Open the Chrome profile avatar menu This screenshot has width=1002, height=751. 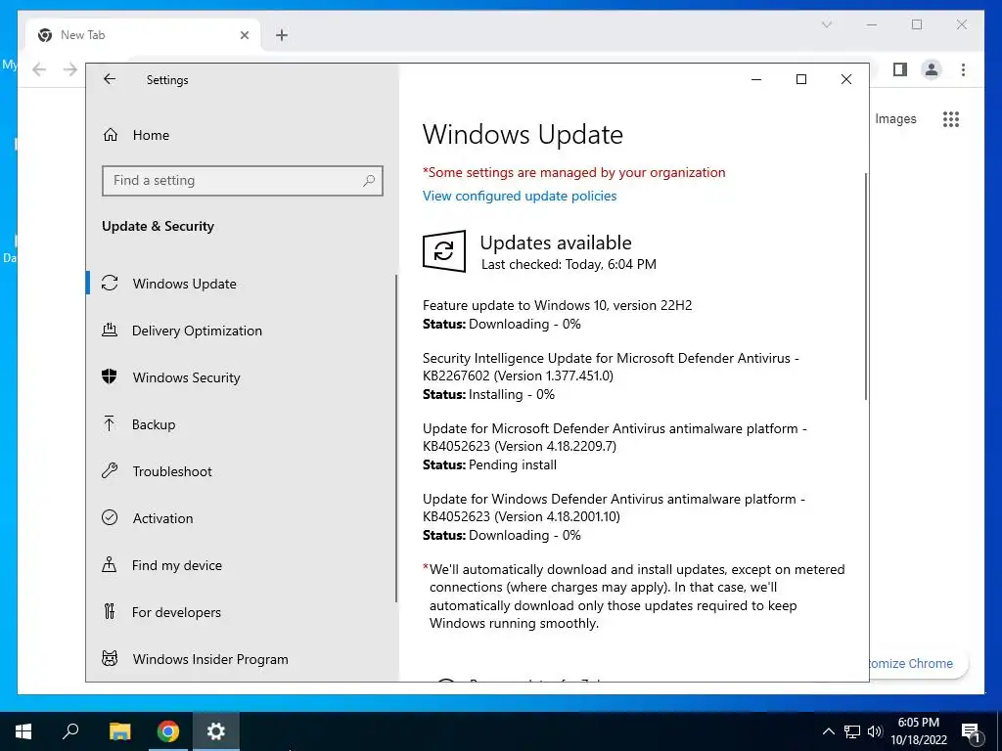tap(932, 69)
